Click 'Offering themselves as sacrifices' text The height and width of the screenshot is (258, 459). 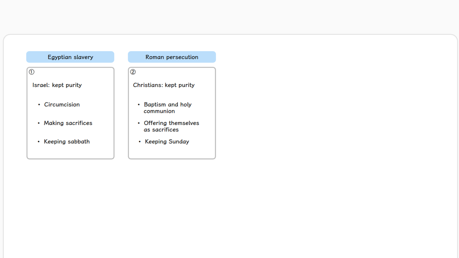coord(171,126)
